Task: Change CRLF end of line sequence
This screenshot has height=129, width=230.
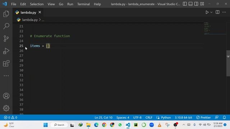Action: [x=149, y=118]
